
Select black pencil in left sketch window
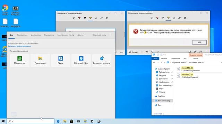click(85, 18)
